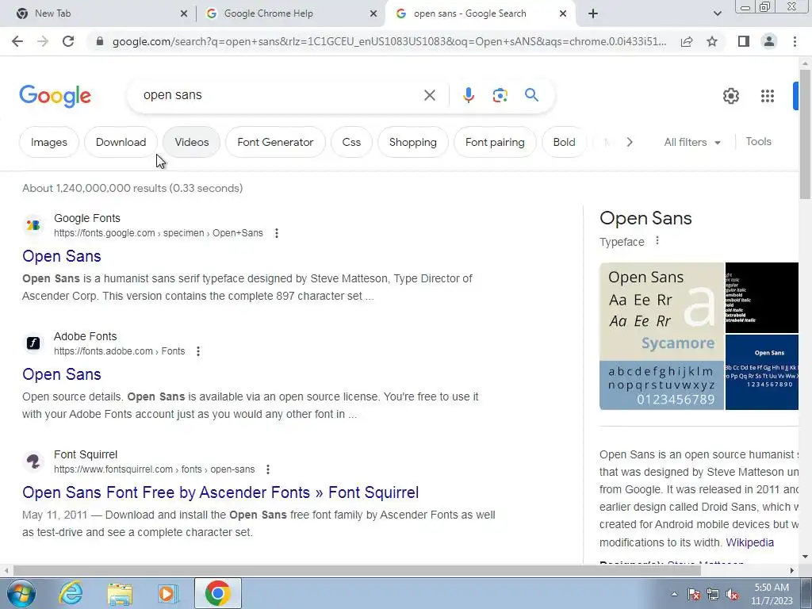The width and height of the screenshot is (812, 609).
Task: Open more options for Adobe Fonts result
Action: tap(197, 351)
